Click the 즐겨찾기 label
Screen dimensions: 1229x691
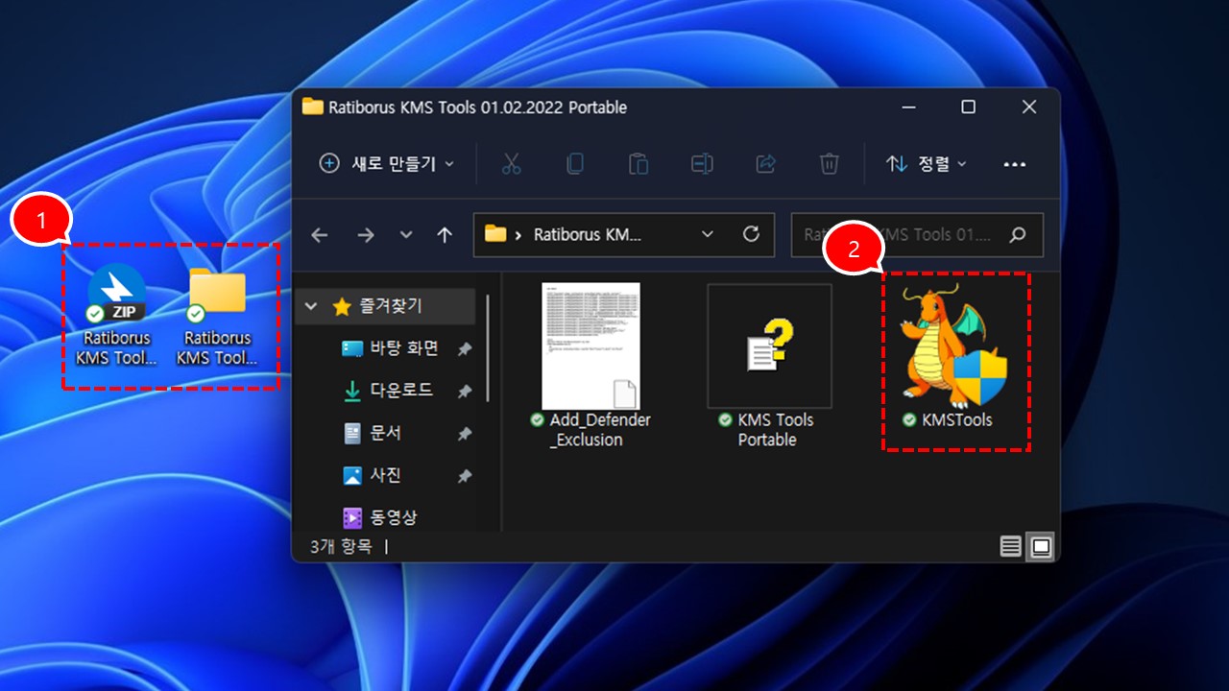click(x=391, y=306)
